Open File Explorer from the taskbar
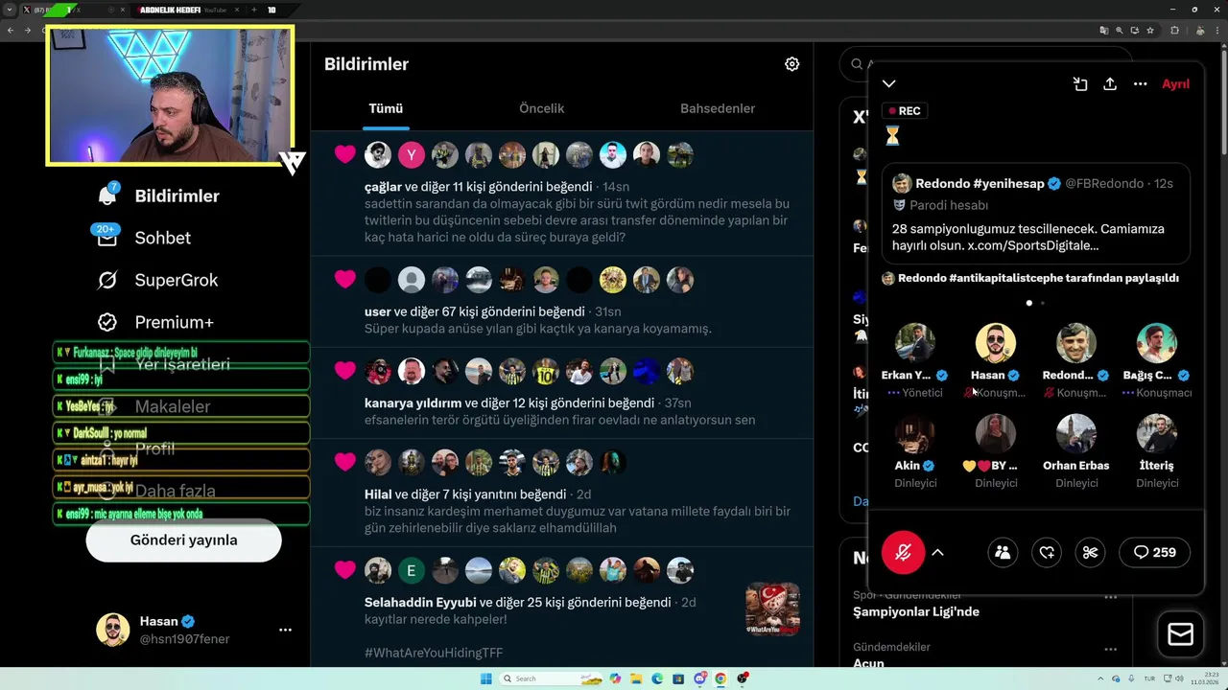The image size is (1228, 690). [636, 678]
